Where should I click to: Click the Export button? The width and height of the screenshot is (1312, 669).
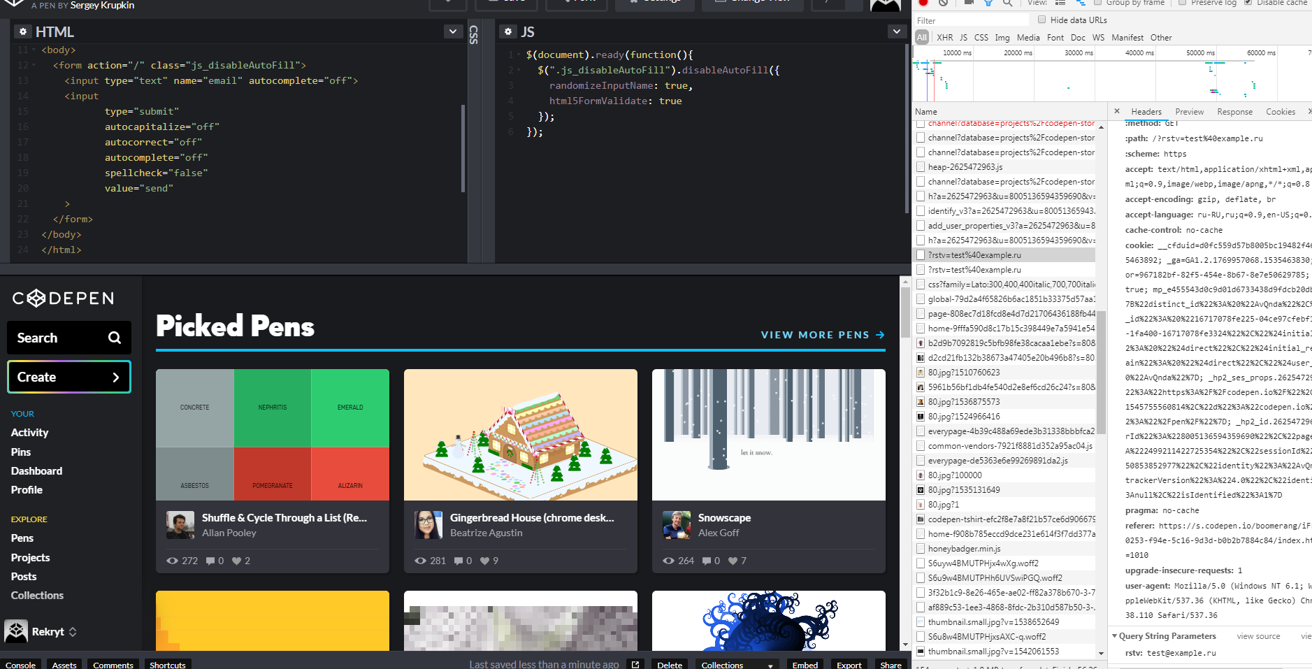click(x=849, y=664)
